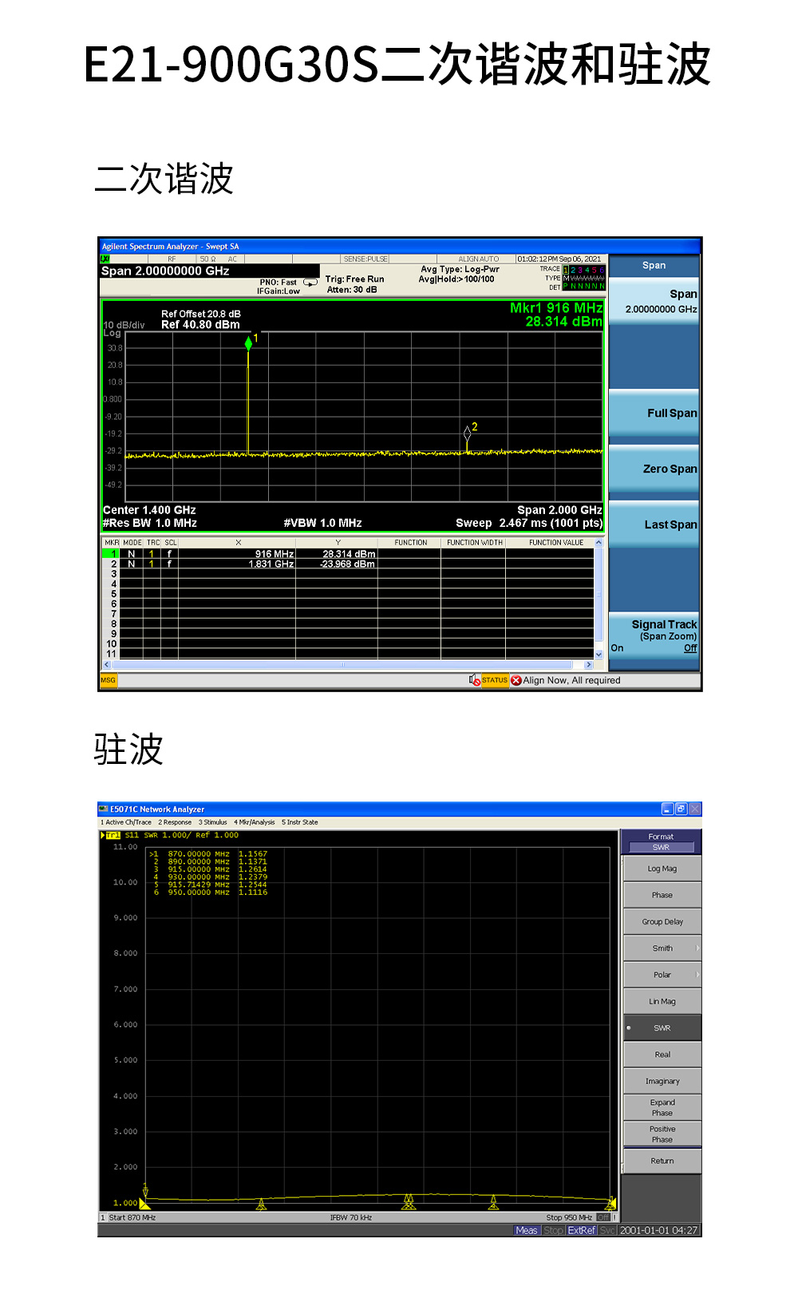Screen dimensions: 798x1298
Task: Select marker table row 2 (1.831 GHz)
Action: coord(348,564)
